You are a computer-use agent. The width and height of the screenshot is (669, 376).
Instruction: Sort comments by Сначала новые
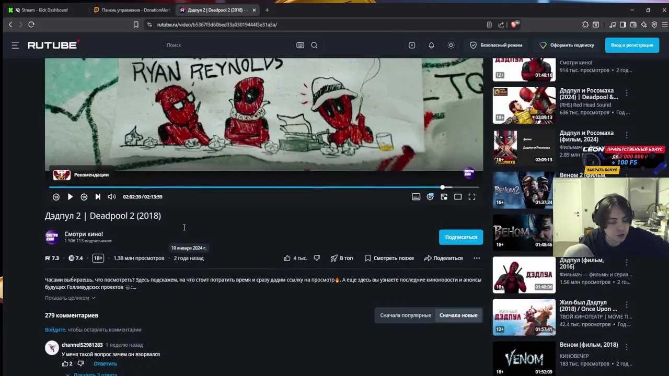pyautogui.click(x=458, y=315)
